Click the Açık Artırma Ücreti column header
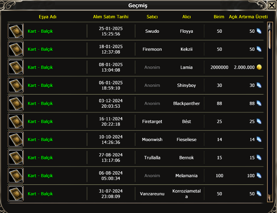This screenshot has height=213, width=277. tap(248, 17)
